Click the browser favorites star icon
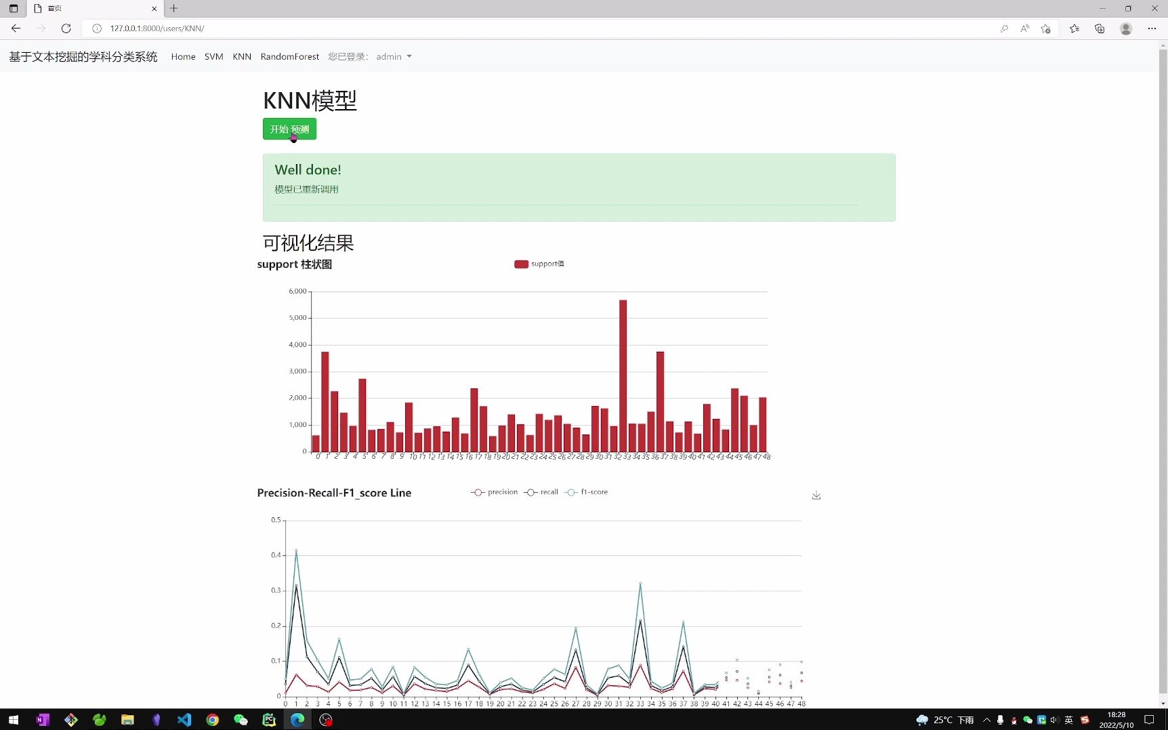Screen dimensions: 1168x730 click(1074, 28)
